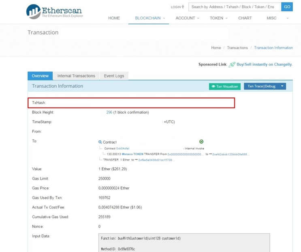Select the Overview tab
The width and height of the screenshot is (301, 252).
pyautogui.click(x=40, y=76)
